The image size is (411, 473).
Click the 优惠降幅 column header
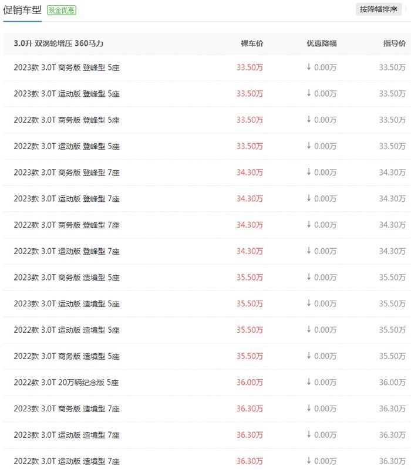[322, 43]
